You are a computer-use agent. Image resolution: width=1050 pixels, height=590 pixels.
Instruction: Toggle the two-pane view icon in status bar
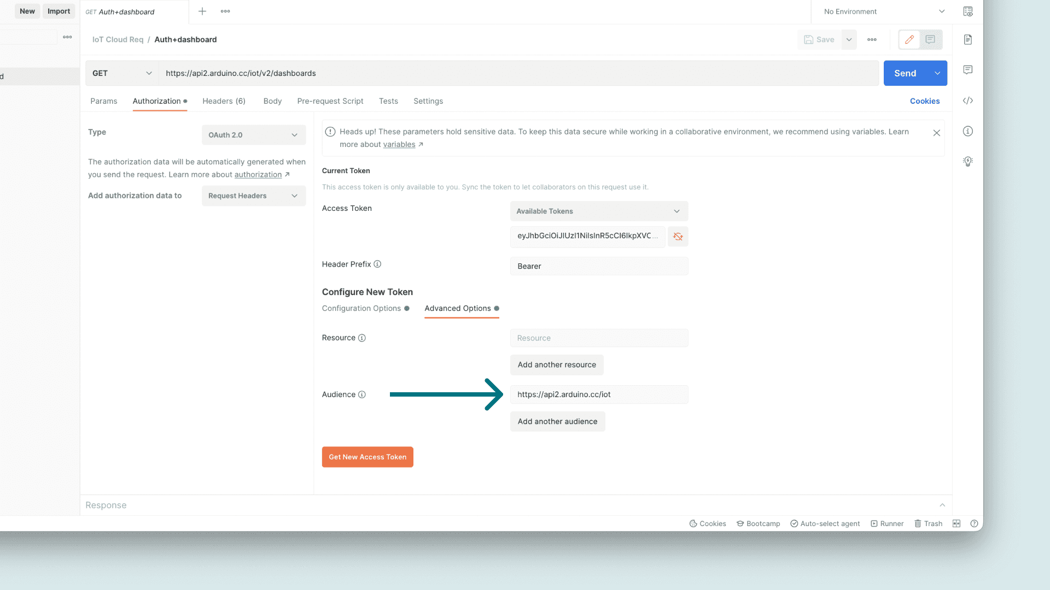956,523
